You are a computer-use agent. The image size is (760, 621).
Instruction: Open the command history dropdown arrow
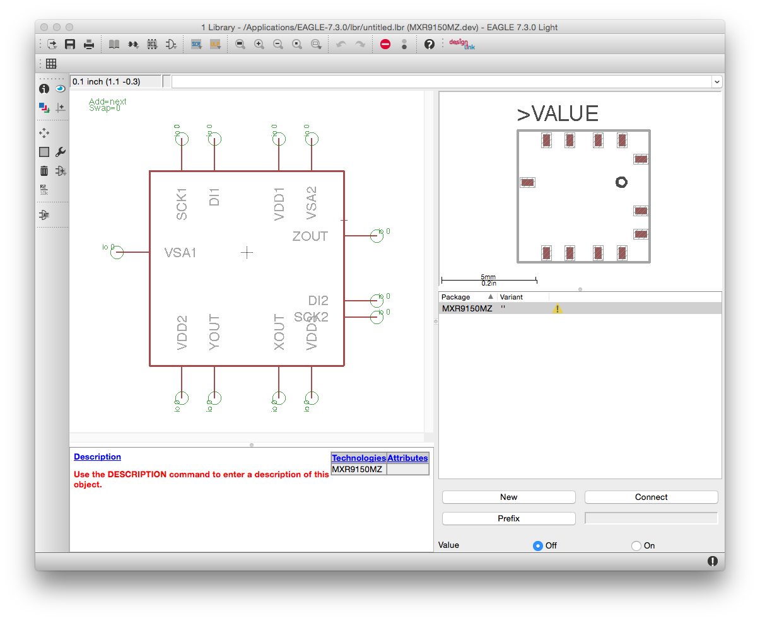point(717,81)
